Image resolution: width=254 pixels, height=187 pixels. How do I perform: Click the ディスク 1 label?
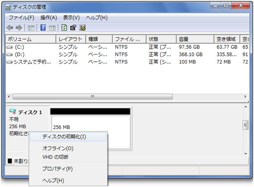coord(30,112)
